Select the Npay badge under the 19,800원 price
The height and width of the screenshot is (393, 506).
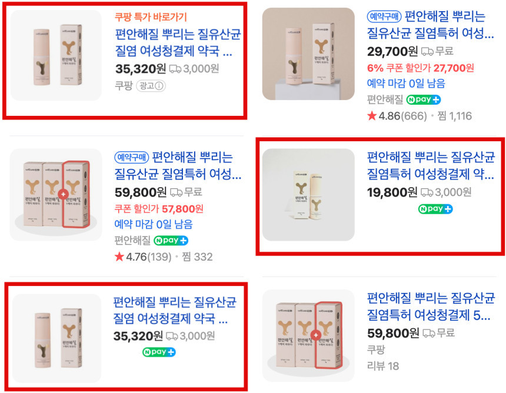coord(435,209)
